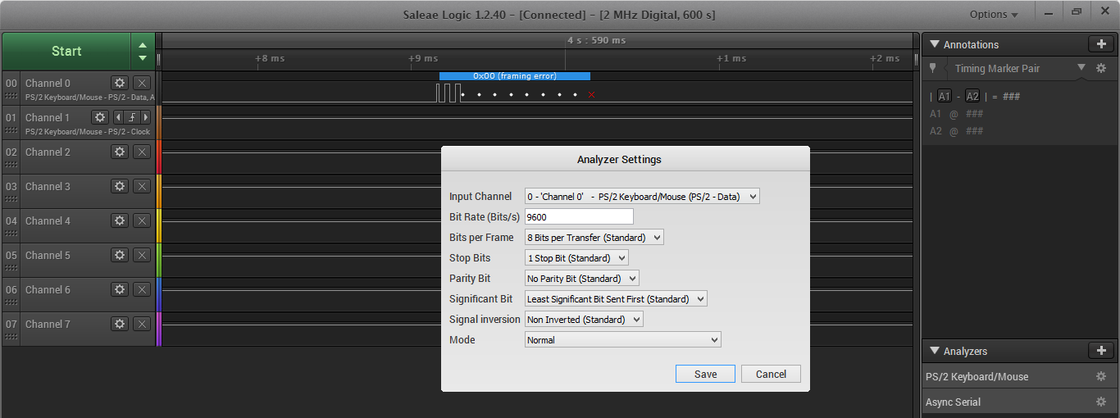Collapse the Analyzers panel
1120x418 pixels.
(x=934, y=351)
